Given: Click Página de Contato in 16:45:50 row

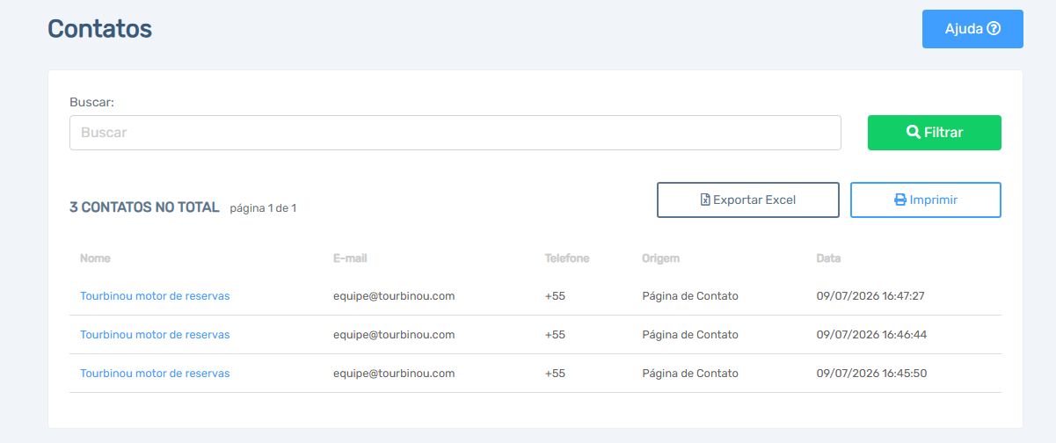Looking at the screenshot, I should (690, 374).
